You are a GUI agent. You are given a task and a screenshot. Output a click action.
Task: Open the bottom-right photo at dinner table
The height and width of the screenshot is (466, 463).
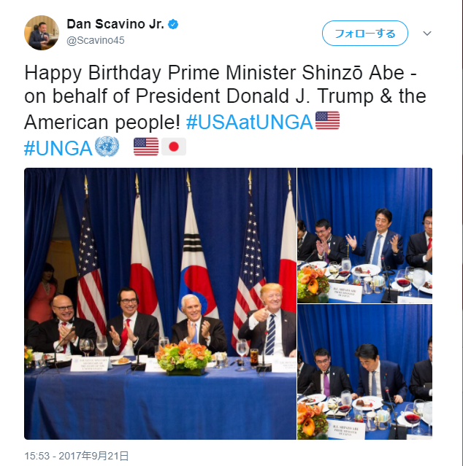click(365, 372)
